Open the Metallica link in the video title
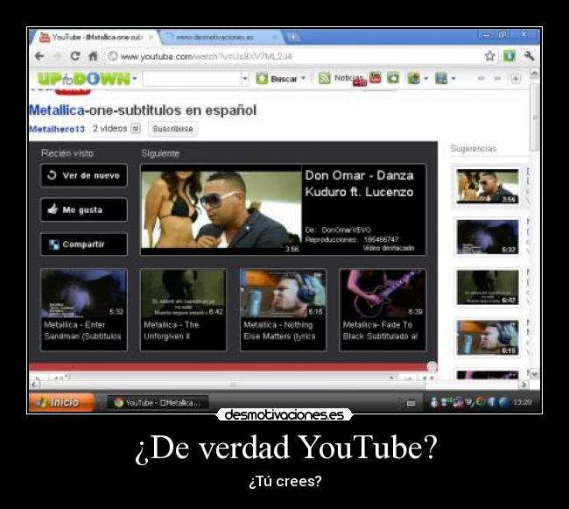The height and width of the screenshot is (509, 569). coord(57,110)
